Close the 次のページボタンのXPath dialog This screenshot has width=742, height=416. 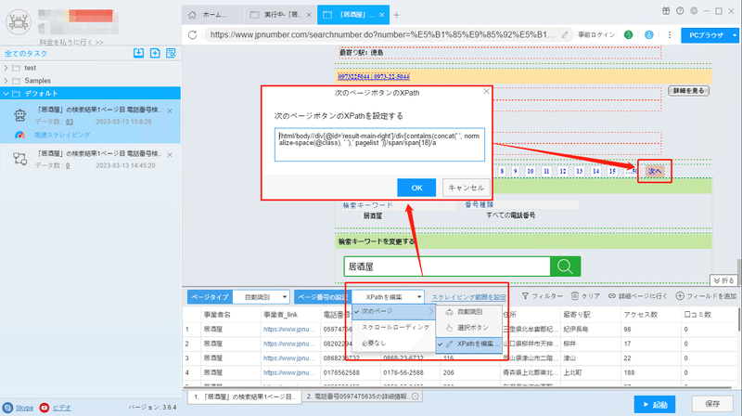point(486,91)
